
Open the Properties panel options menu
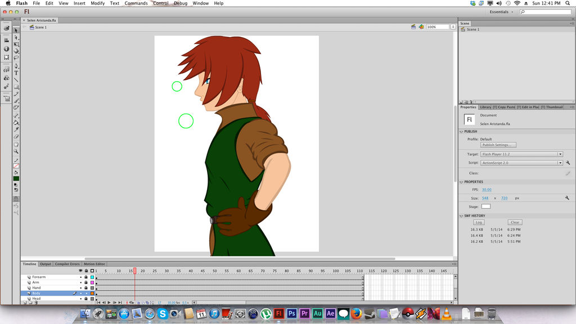click(x=572, y=107)
